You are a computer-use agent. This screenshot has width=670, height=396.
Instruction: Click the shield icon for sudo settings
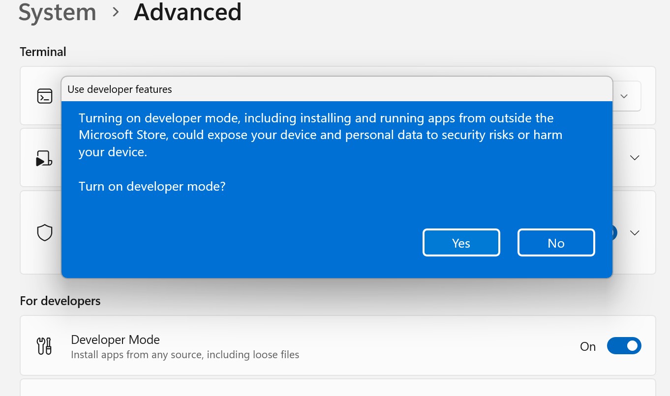pos(45,232)
